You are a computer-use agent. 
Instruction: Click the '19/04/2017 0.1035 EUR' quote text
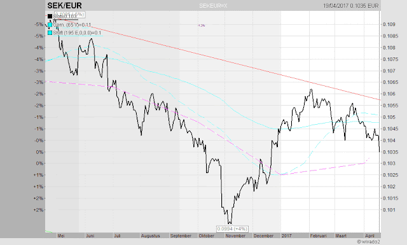[x=351, y=6]
